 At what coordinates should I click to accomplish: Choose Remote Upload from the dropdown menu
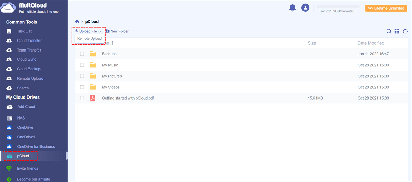(89, 39)
